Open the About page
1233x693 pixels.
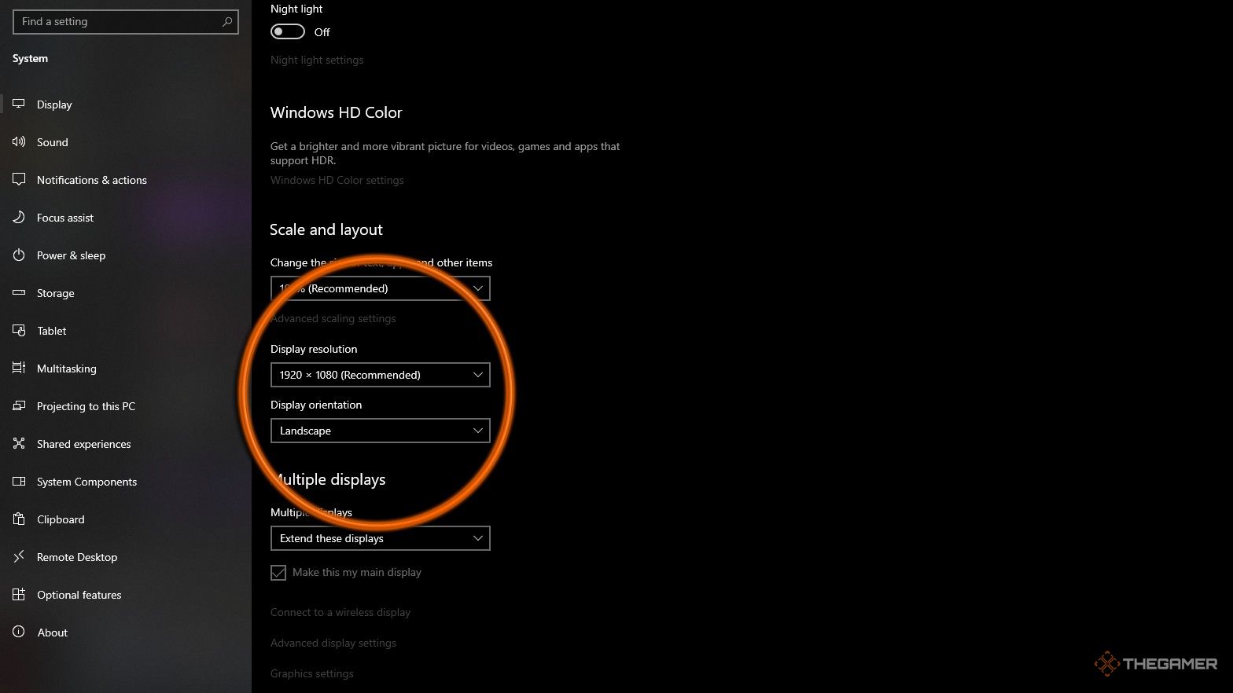126,632
